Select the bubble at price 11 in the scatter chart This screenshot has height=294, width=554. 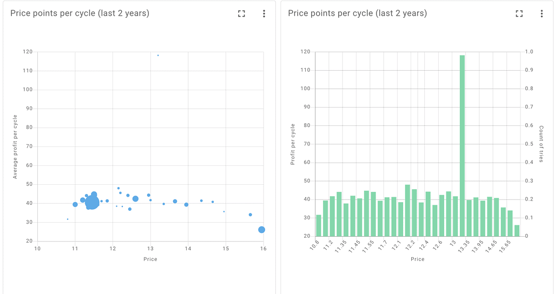(75, 205)
